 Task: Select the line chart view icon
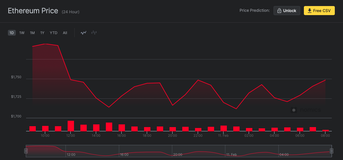[83, 33]
